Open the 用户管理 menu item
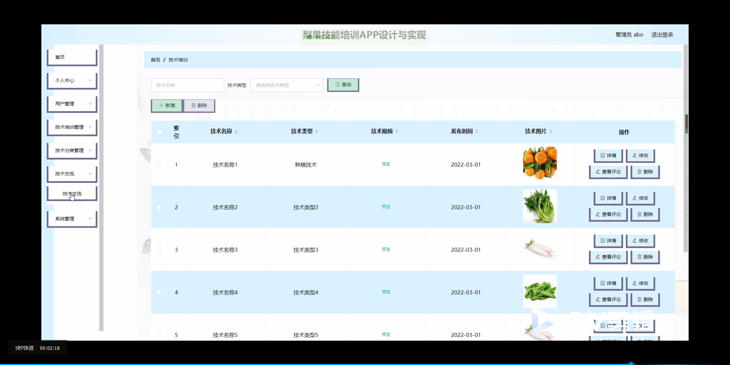Image resolution: width=730 pixels, height=365 pixels. click(72, 103)
